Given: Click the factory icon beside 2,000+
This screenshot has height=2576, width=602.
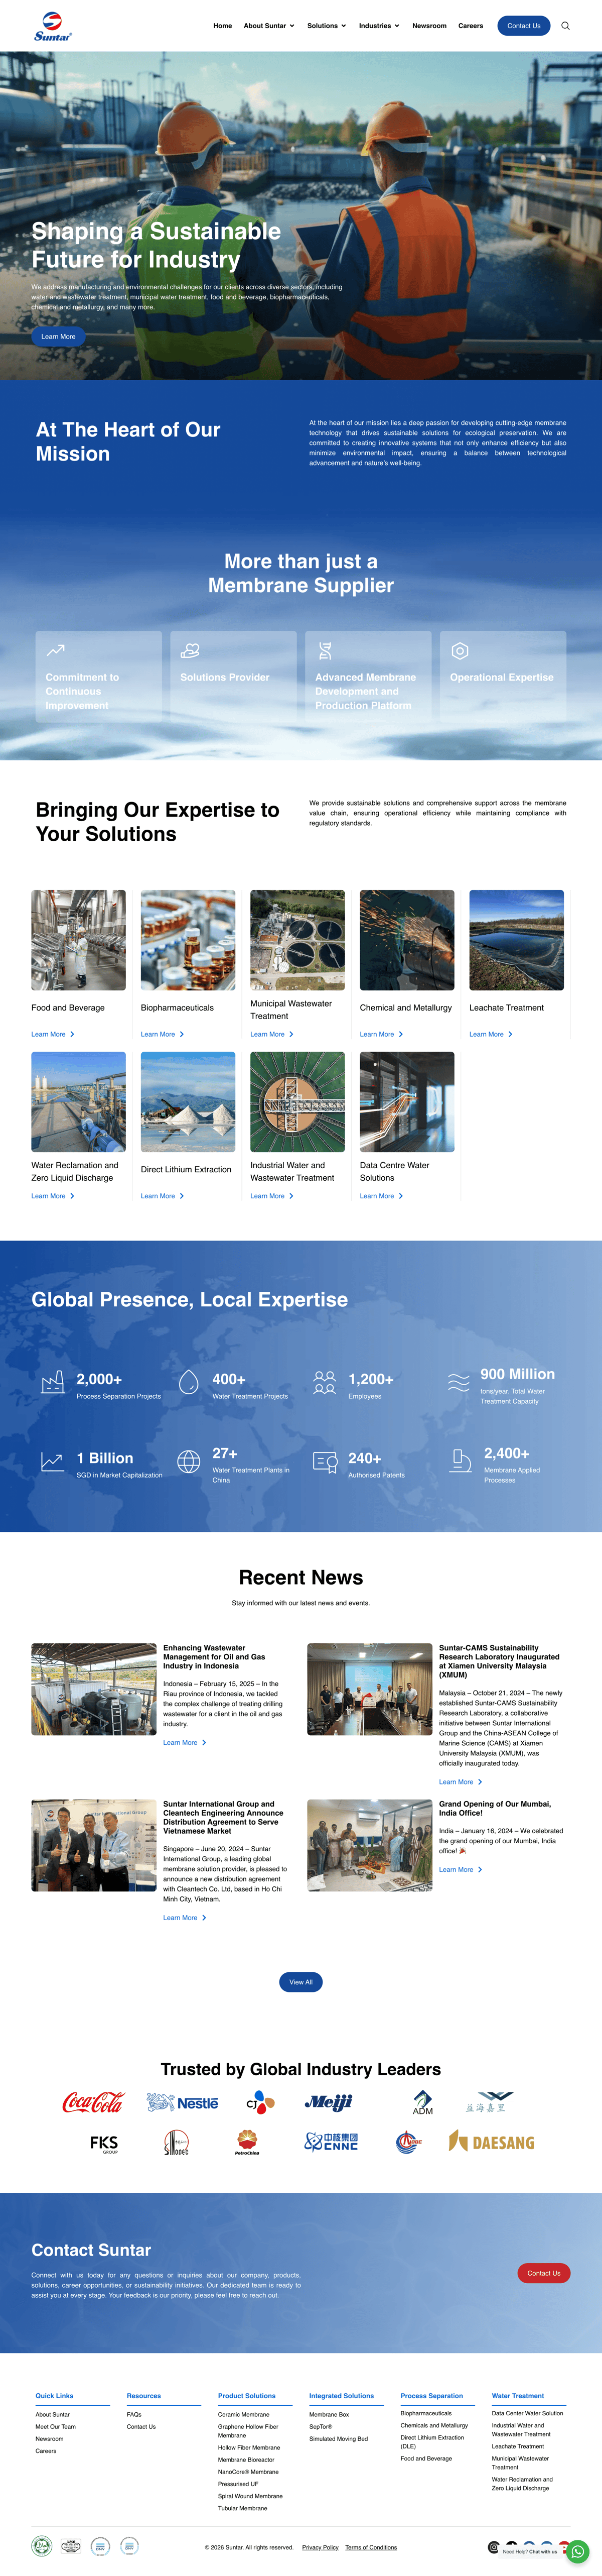Looking at the screenshot, I should click(x=53, y=1382).
